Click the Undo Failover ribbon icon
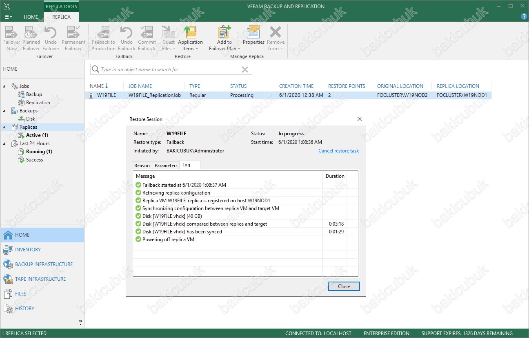The width and height of the screenshot is (529, 338). [x=51, y=38]
